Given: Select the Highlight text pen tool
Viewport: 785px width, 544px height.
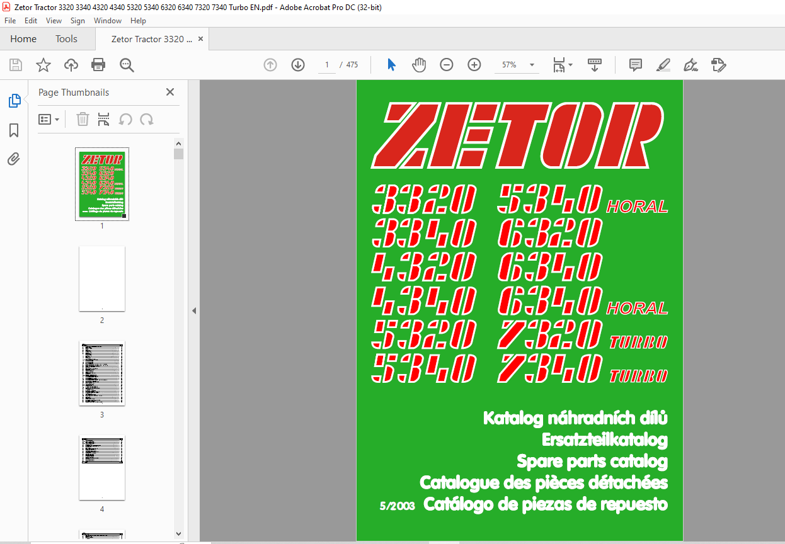Looking at the screenshot, I should pos(663,65).
